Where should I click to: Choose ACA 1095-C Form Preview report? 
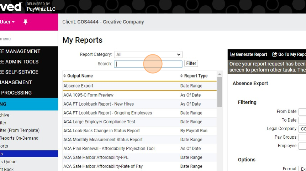88,95
